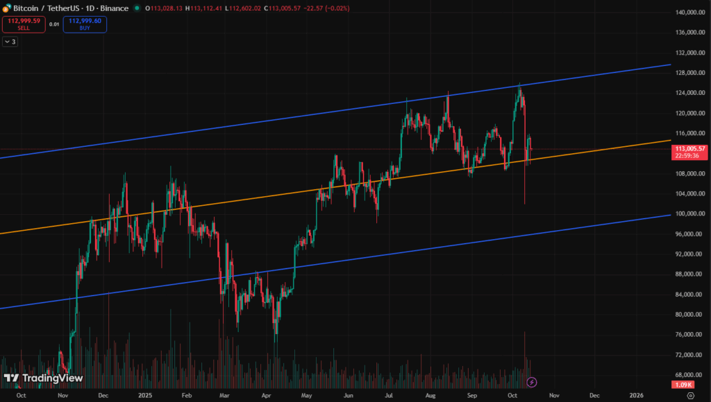Click the 2025 label on the time axis
The image size is (711, 402).
145,395
